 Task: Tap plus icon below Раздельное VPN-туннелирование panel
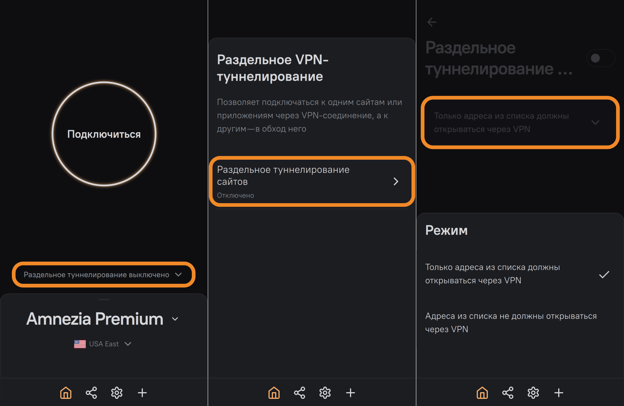coord(350,392)
